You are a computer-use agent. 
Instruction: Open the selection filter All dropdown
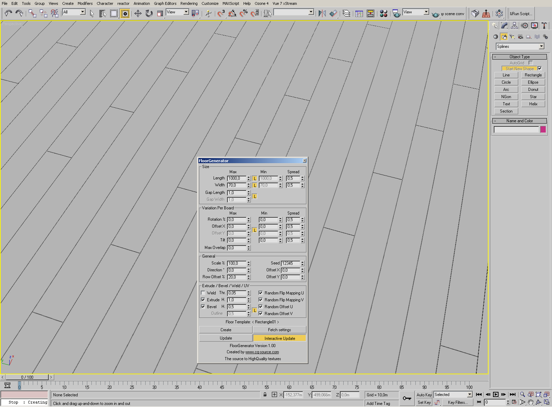74,12
